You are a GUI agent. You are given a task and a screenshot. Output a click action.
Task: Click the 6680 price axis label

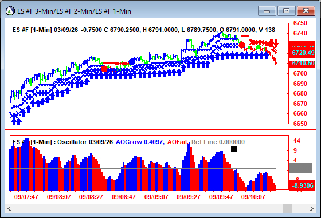300,93
